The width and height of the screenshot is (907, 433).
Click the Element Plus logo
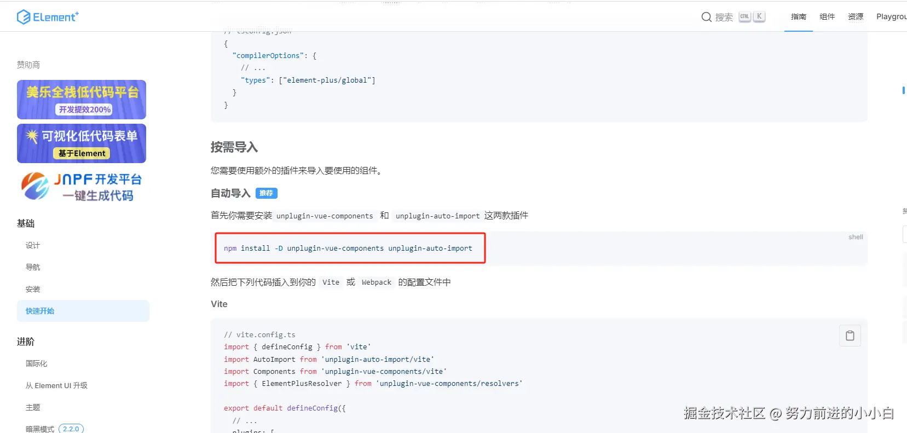coord(48,17)
